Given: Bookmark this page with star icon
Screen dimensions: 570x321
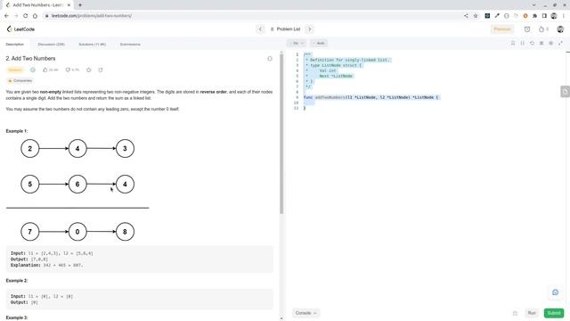Looking at the screenshot, I should pyautogui.click(x=476, y=16).
